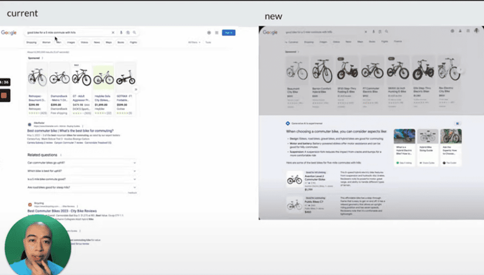
Task: Open 'Best Commuter Bikes 2023 - City Bike Reviews'
Action: [62, 211]
